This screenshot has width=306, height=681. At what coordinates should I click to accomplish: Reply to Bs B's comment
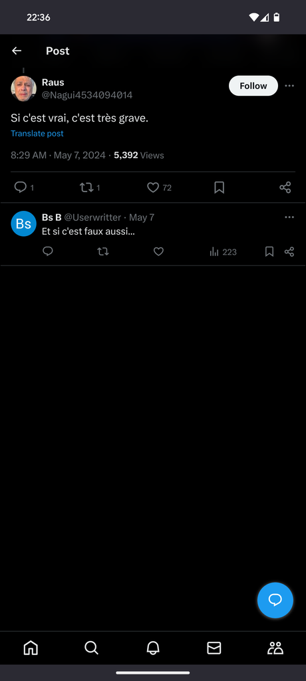point(48,251)
